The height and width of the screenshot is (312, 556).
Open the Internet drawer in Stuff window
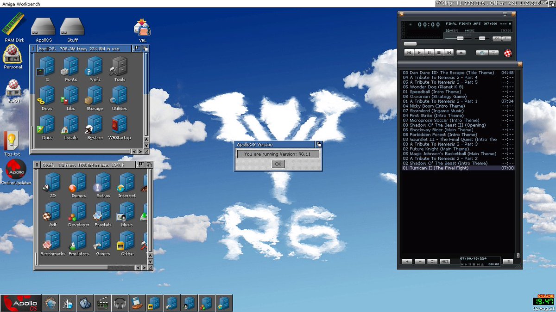(126, 185)
